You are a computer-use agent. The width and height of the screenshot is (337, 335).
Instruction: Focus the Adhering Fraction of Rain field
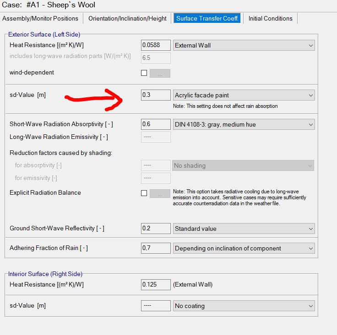tap(156, 248)
